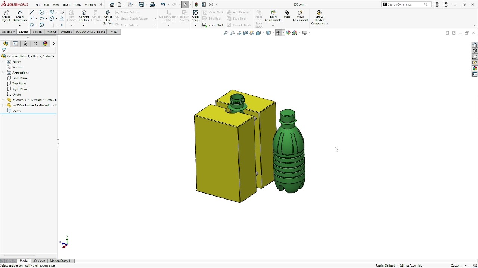Select the Create Layout tool
The image size is (478, 268).
coord(6,16)
